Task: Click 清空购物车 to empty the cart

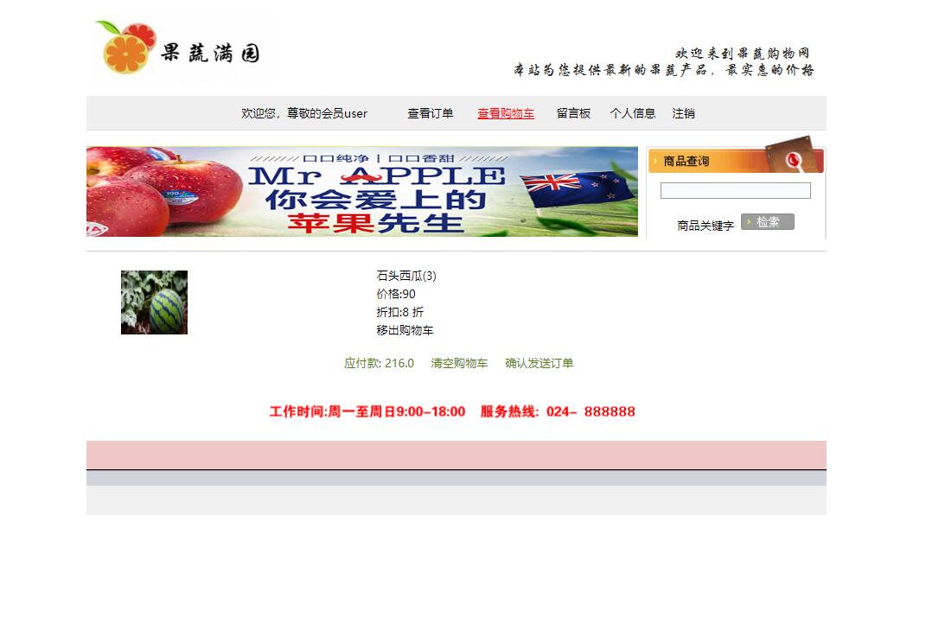Action: click(x=458, y=363)
